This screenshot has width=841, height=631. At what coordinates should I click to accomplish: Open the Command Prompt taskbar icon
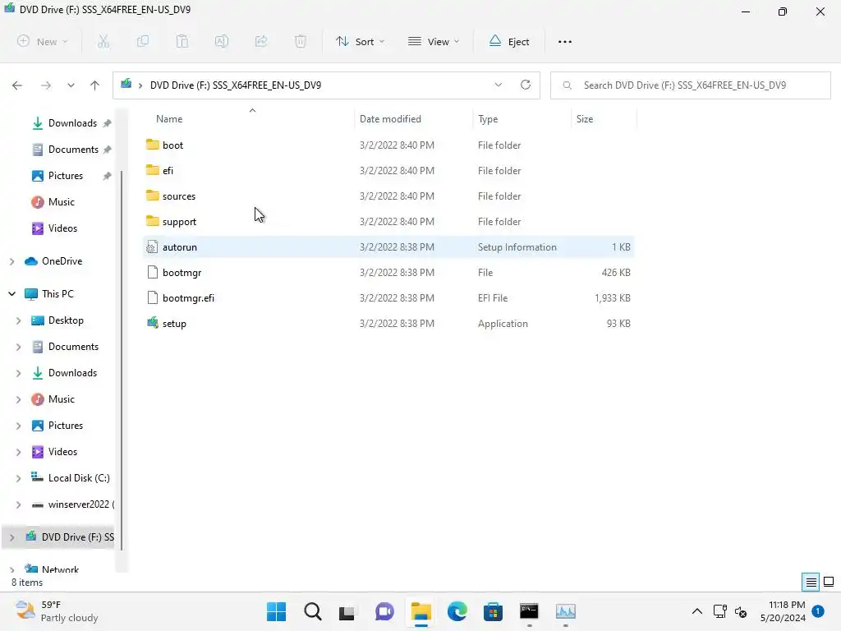(529, 611)
